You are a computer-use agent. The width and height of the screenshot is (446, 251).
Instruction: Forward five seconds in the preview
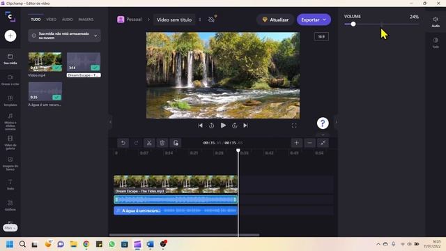235,125
